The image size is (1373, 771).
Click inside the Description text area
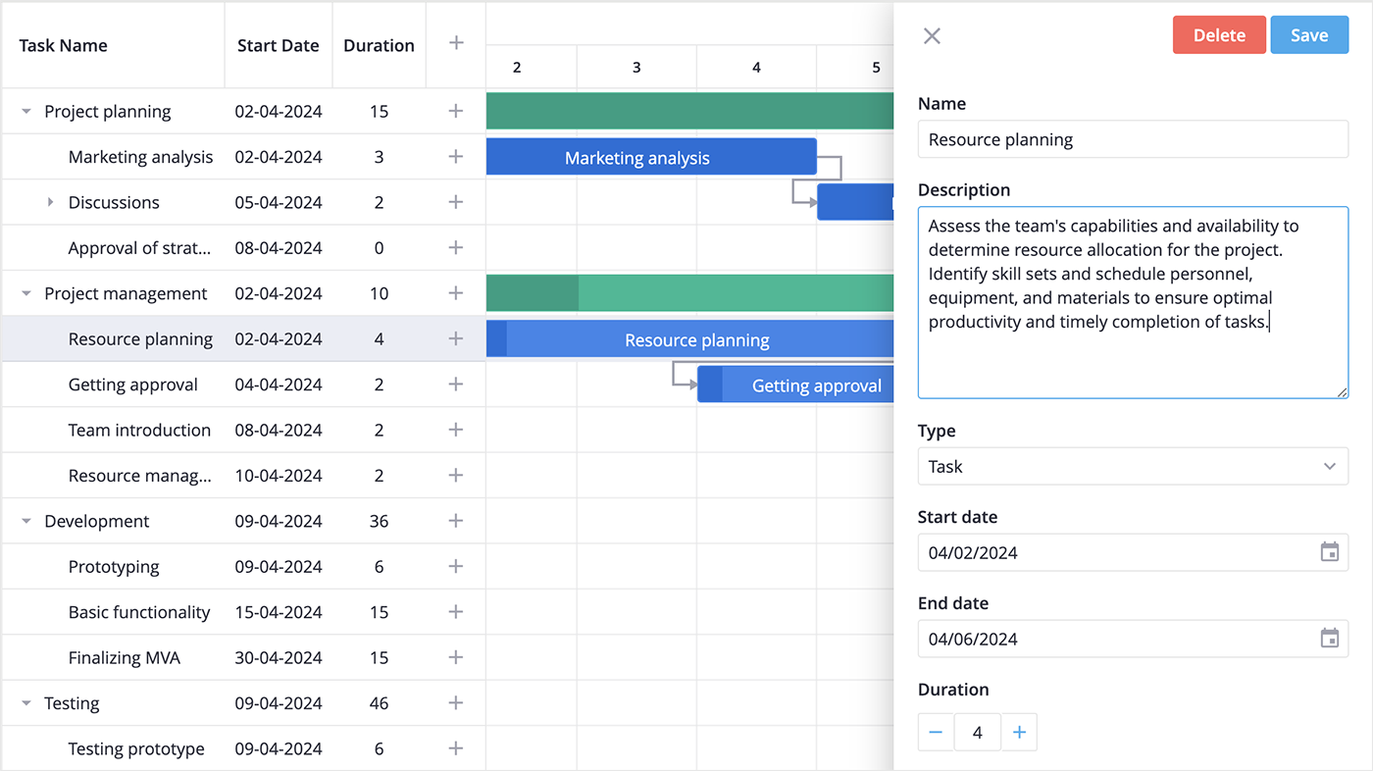[x=1133, y=302]
